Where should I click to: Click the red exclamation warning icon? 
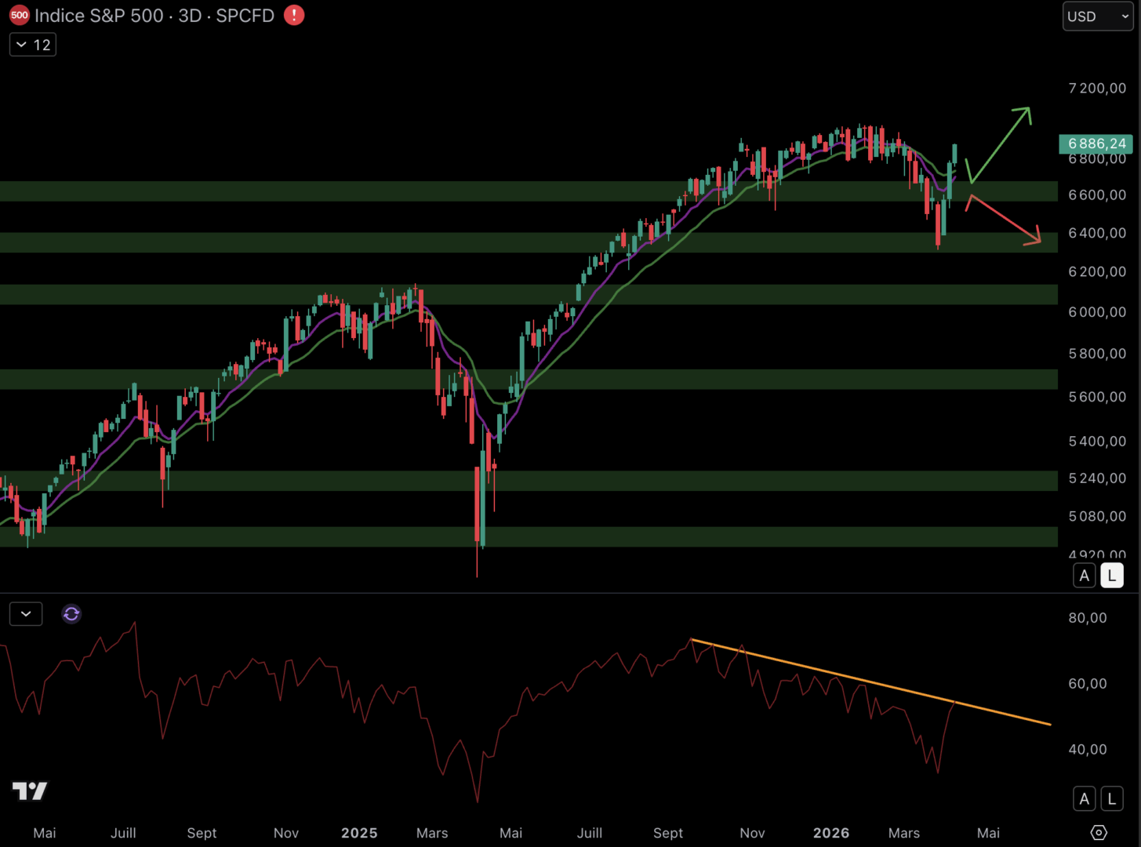(294, 16)
